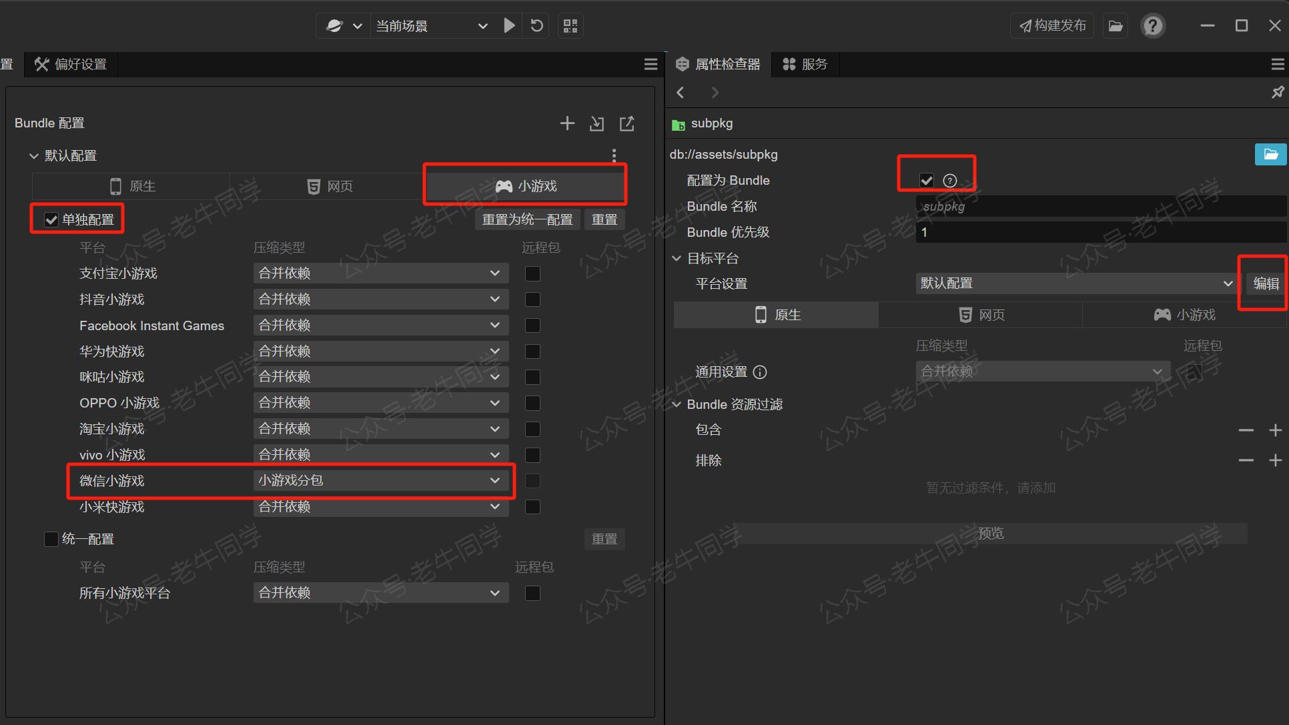Open the project folder icon in toolbar
Image resolution: width=1289 pixels, height=725 pixels.
click(x=1116, y=26)
